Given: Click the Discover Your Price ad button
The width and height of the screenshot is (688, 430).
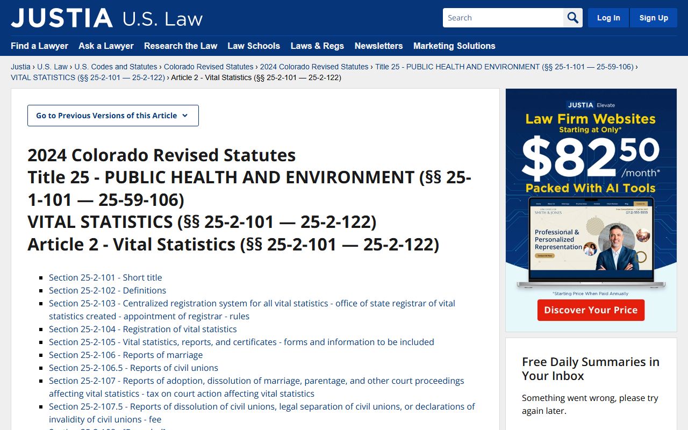Looking at the screenshot, I should click(591, 310).
